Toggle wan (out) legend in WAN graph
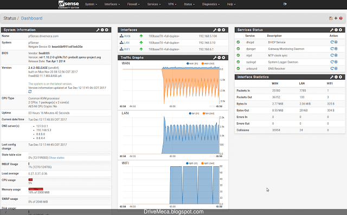Image resolution: width=347 pixels, height=215 pixels. [x=208, y=63]
